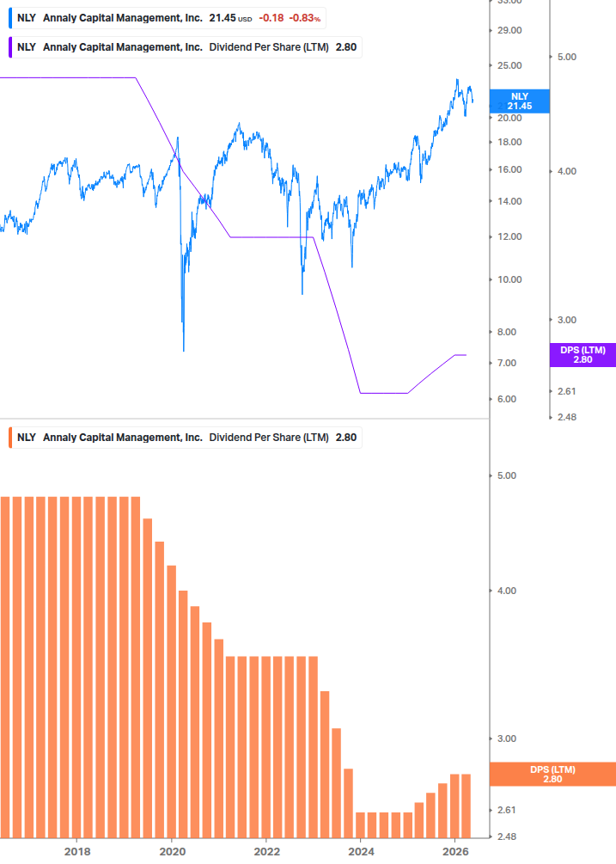Click the orange color marker of lower legend
The width and height of the screenshot is (616, 864).
(x=10, y=438)
